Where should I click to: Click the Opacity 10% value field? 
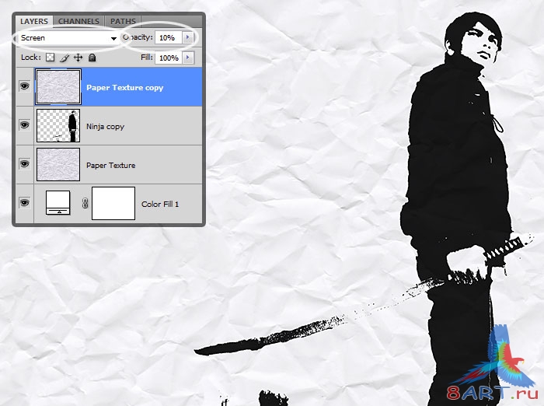pyautogui.click(x=169, y=37)
